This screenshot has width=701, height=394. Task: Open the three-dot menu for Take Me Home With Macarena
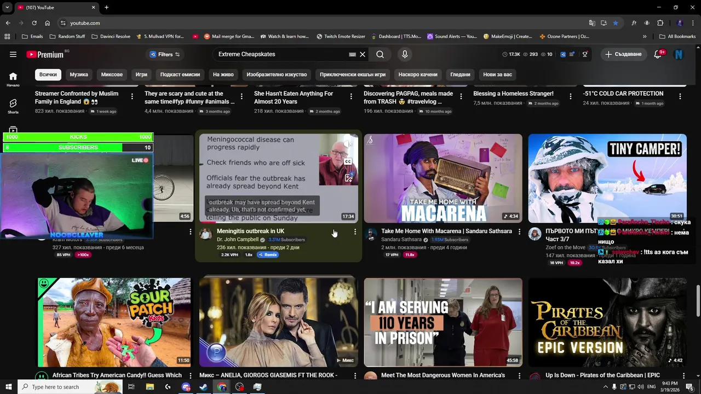pos(519,232)
